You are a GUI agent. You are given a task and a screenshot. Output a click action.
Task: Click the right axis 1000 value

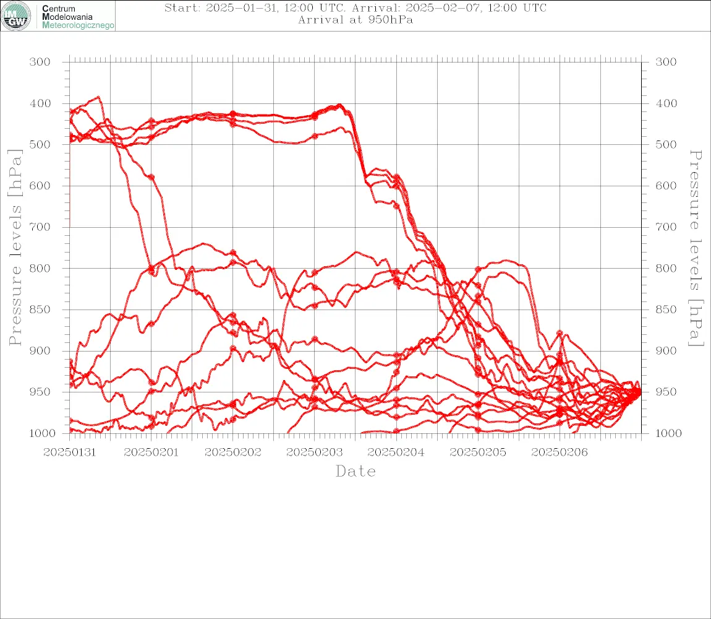click(x=669, y=433)
